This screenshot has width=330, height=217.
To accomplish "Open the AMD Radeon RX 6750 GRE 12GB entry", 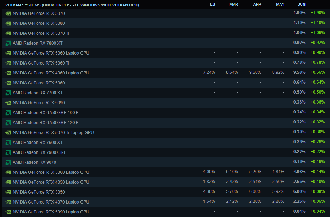I will tap(45, 123).
